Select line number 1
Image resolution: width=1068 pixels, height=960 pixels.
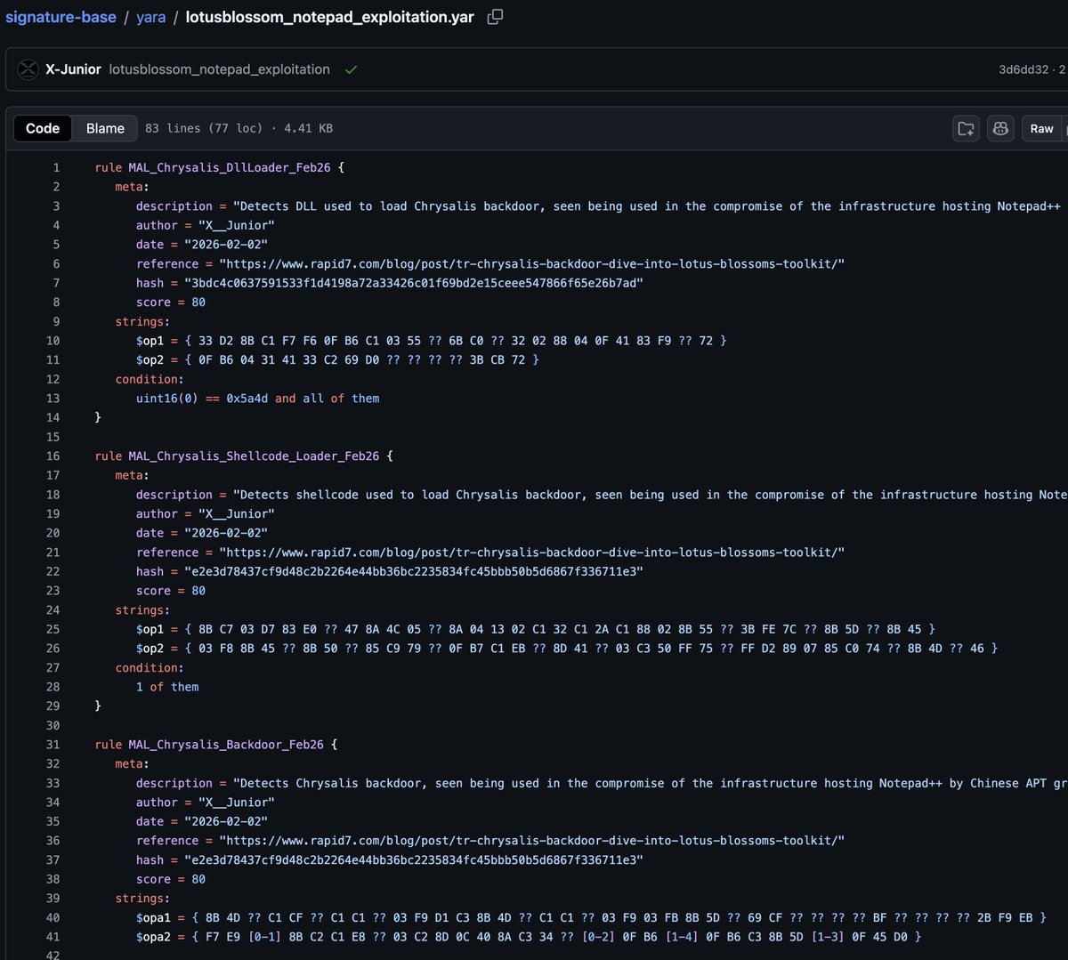tap(56, 167)
